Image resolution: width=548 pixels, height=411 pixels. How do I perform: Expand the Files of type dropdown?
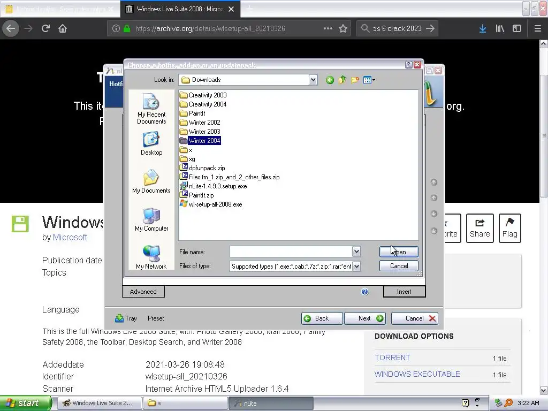coord(356,267)
